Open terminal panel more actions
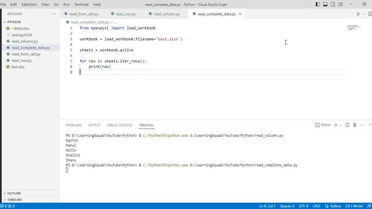 click(362, 125)
